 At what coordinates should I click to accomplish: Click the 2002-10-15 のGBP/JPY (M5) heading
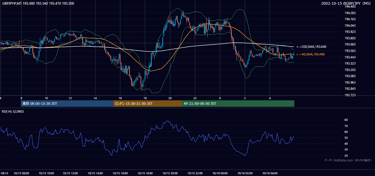[347, 4]
